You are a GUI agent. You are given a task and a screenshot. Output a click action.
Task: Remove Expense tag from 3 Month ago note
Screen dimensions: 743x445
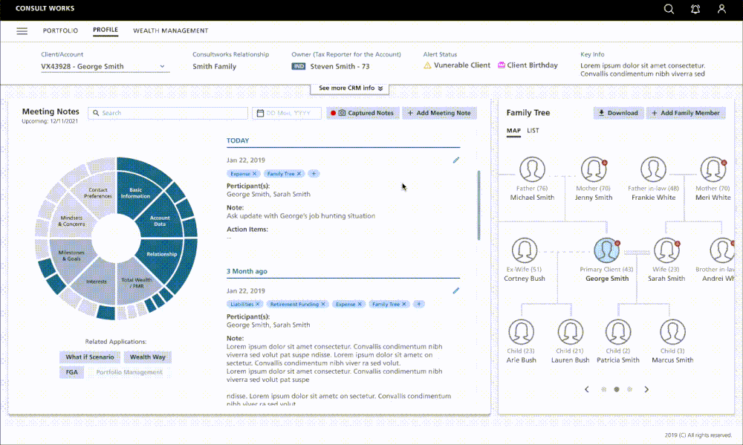[x=360, y=305]
